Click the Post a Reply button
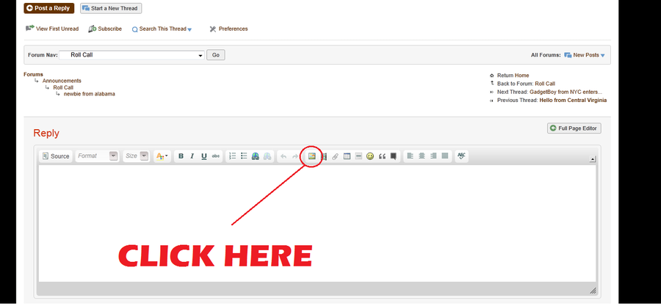Screen dimensions: 661x306 tap(48, 8)
